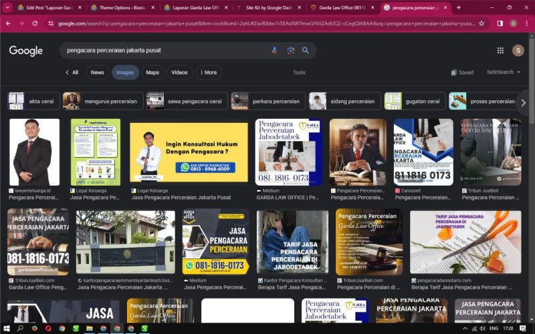Switch to the Maps search tab
The image size is (535, 334).
tap(152, 72)
